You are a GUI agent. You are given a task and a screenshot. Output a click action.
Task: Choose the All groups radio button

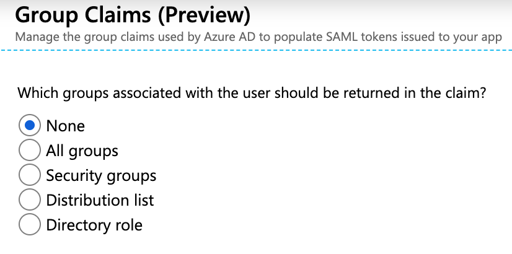tap(30, 150)
